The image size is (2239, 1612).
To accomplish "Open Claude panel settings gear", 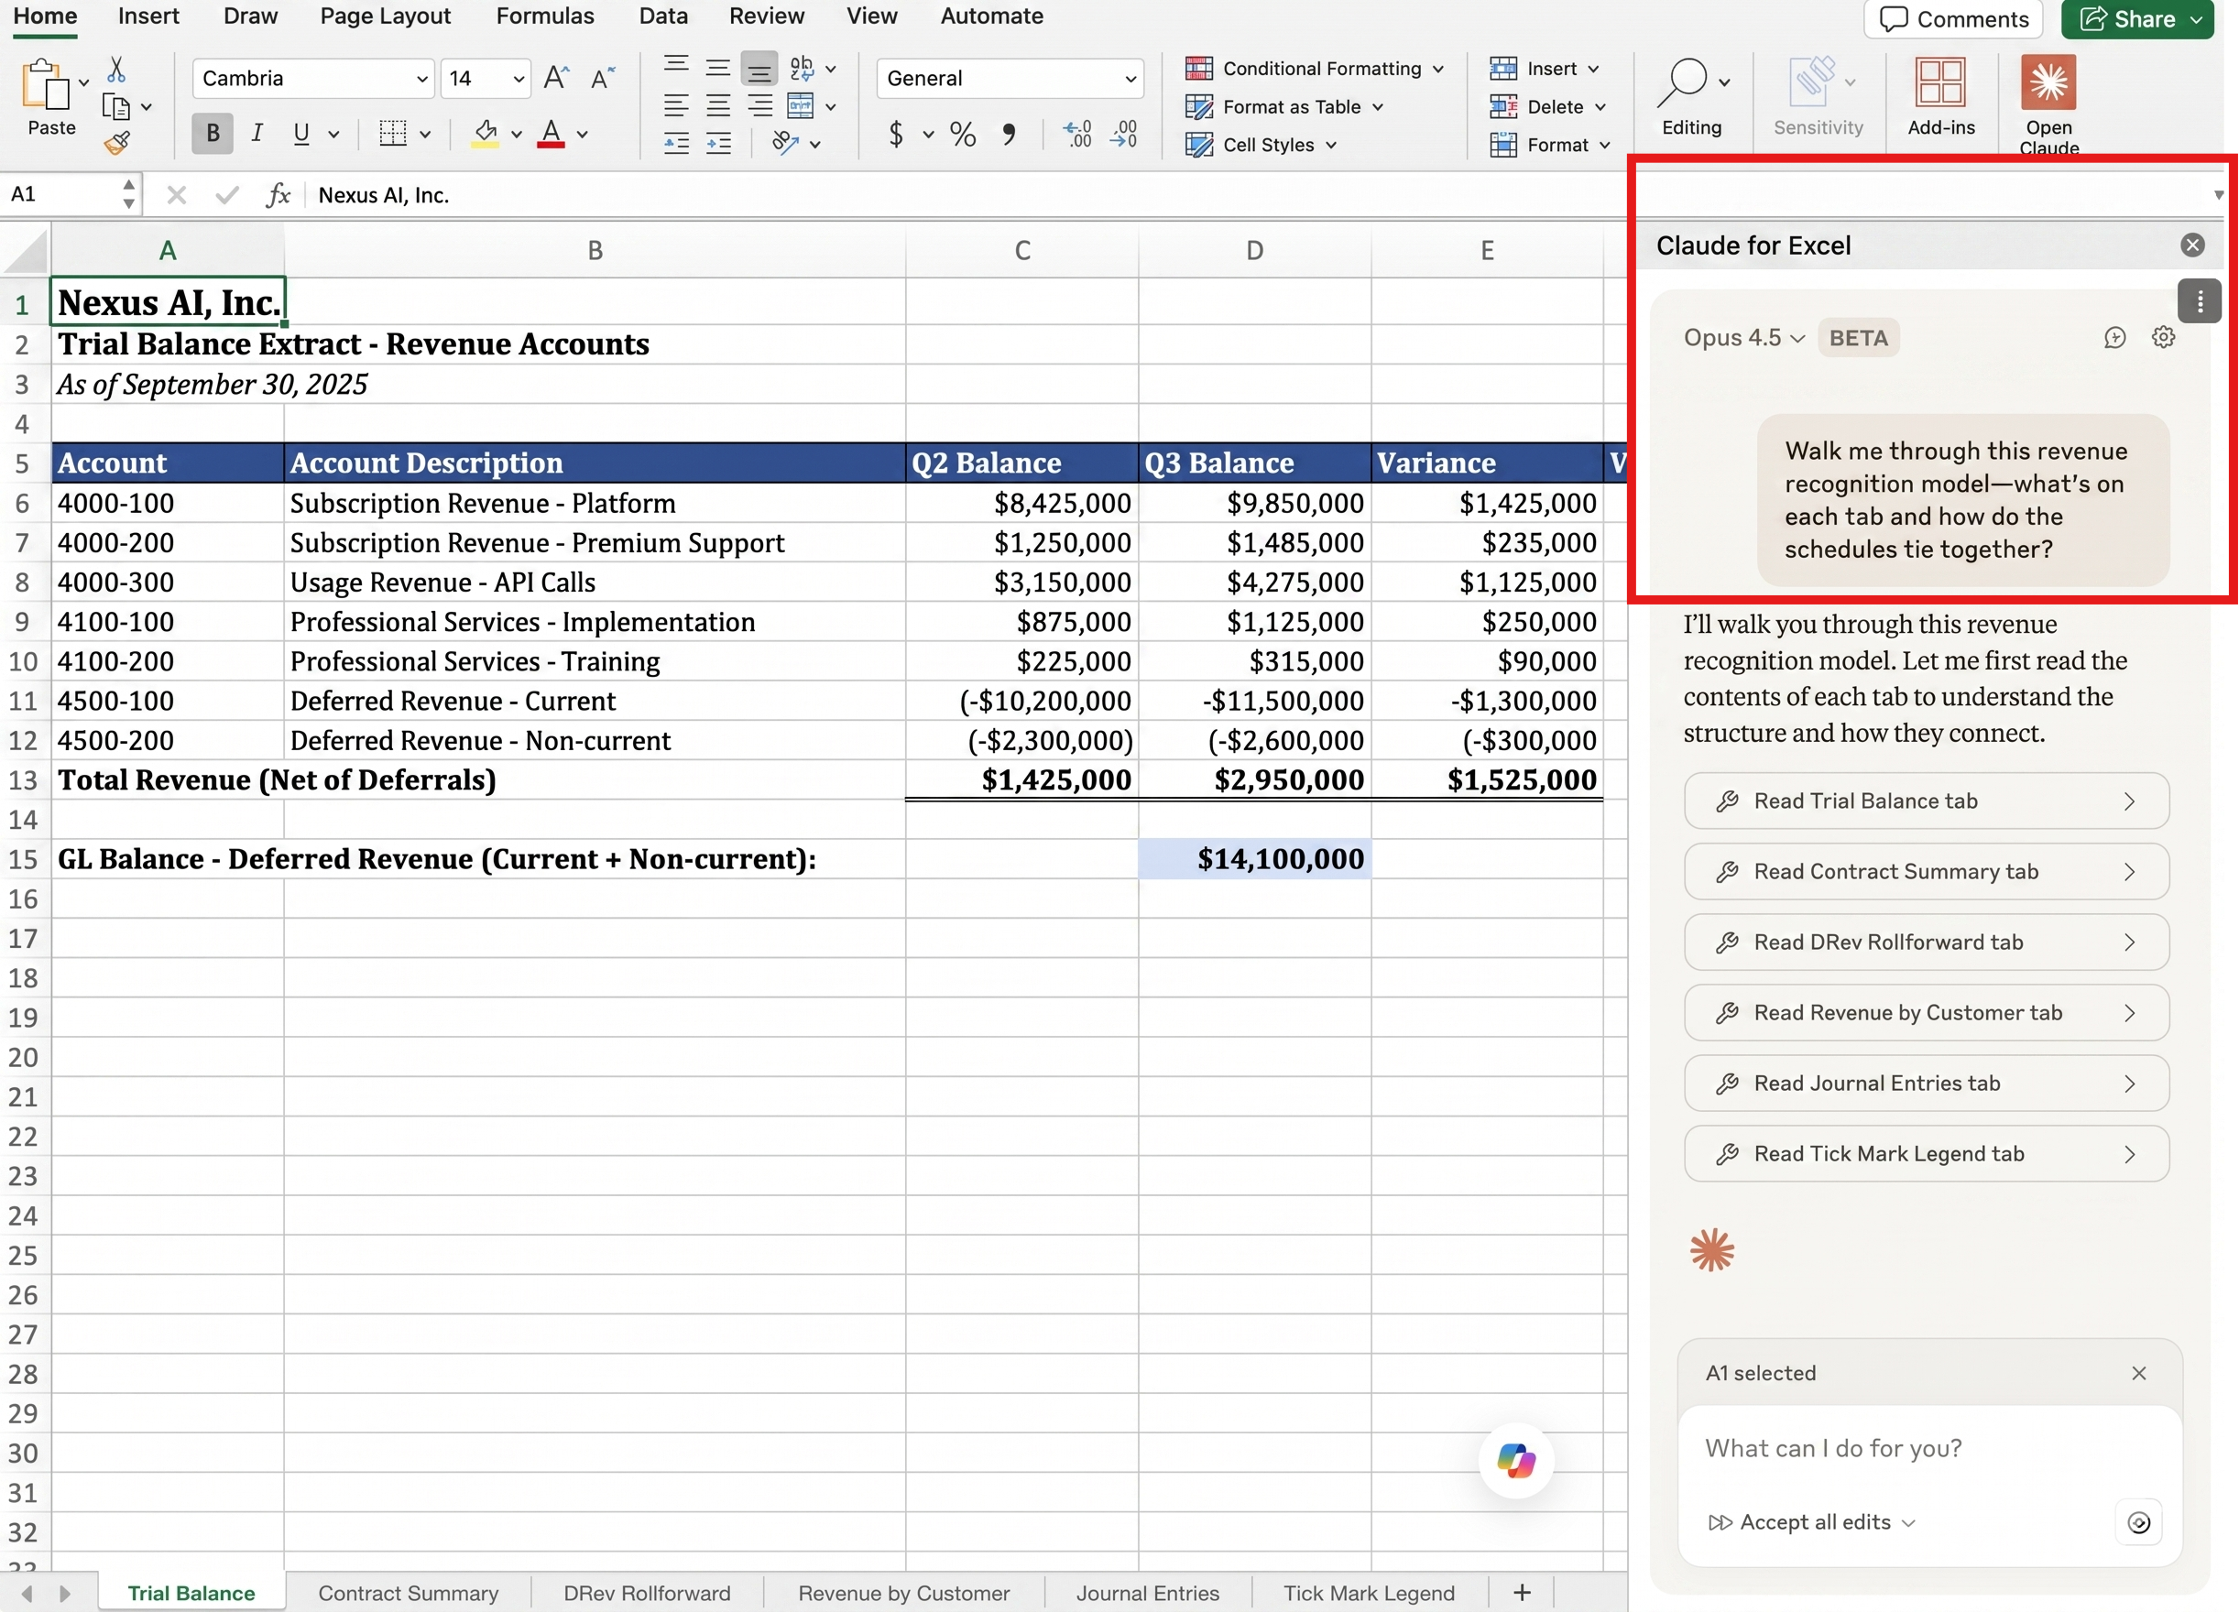I will [x=2163, y=337].
